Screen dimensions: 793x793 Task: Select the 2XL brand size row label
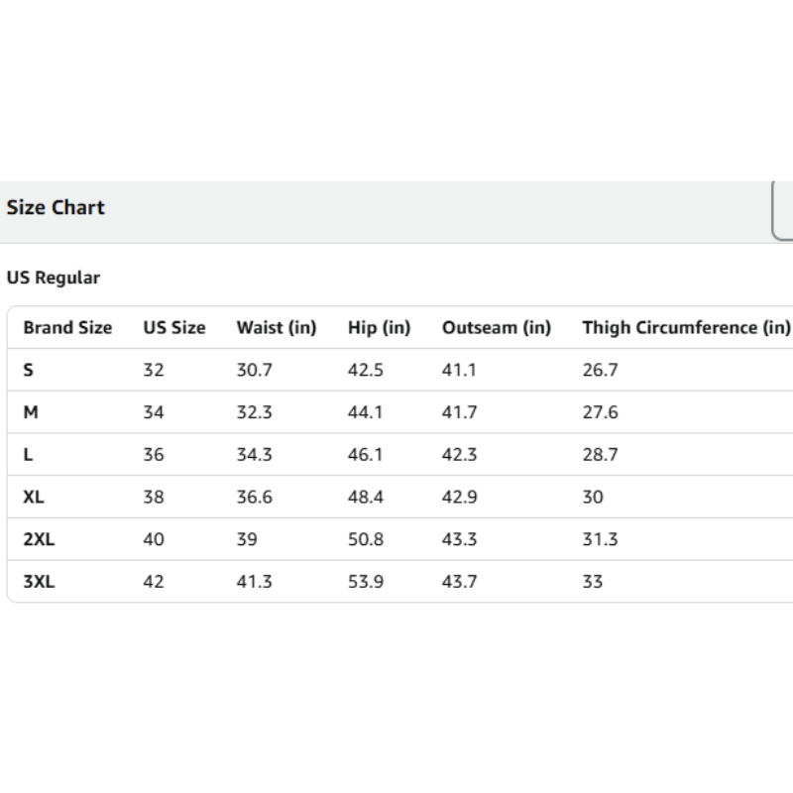click(39, 540)
